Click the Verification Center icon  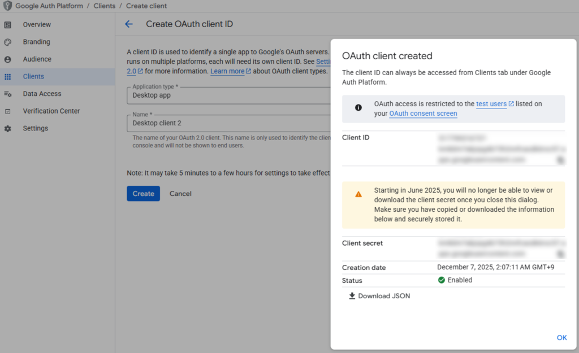coord(8,111)
